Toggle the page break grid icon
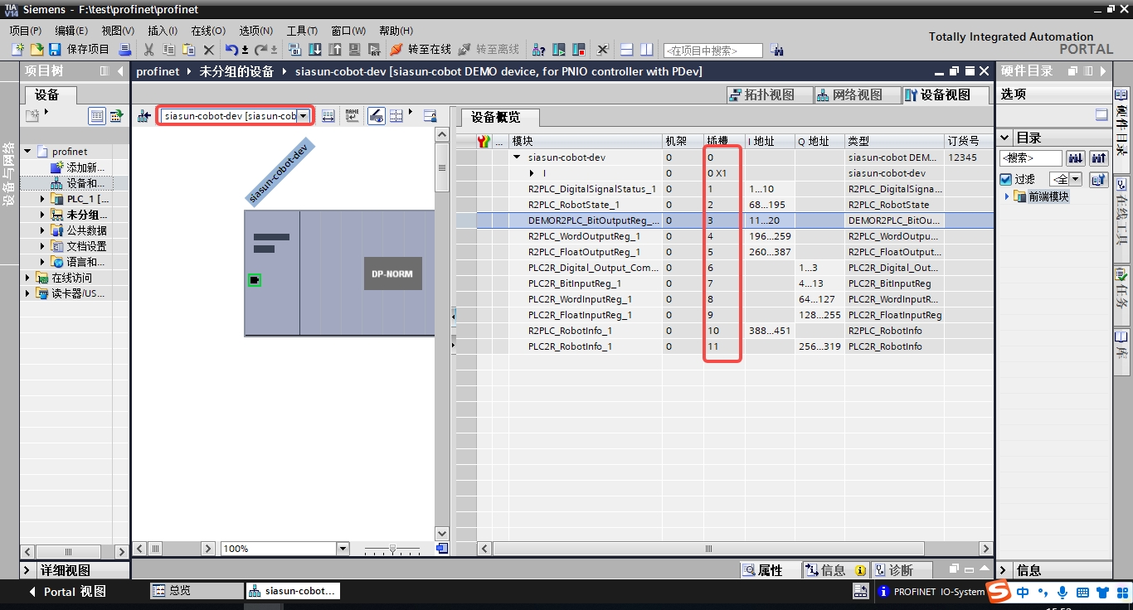 (396, 115)
